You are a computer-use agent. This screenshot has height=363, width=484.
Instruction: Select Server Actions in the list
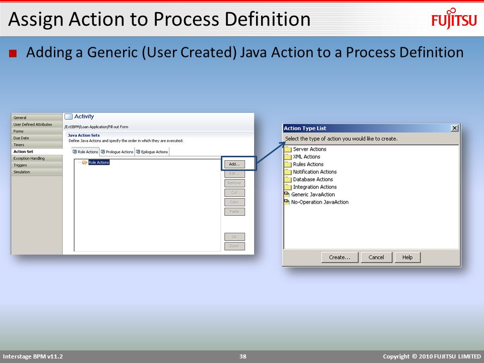pyautogui.click(x=310, y=149)
